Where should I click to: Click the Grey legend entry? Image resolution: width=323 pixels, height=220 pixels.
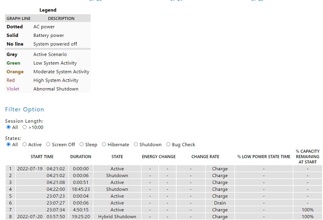[x=12, y=54]
